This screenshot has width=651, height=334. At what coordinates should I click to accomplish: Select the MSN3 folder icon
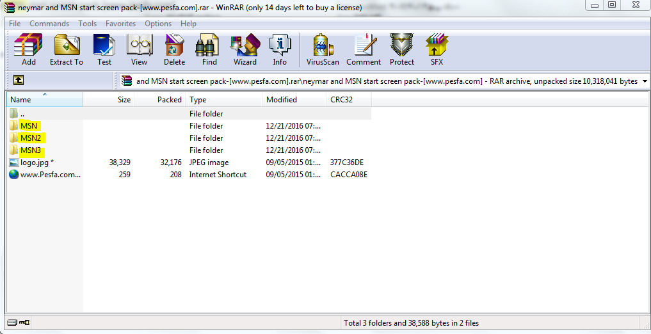coord(13,150)
